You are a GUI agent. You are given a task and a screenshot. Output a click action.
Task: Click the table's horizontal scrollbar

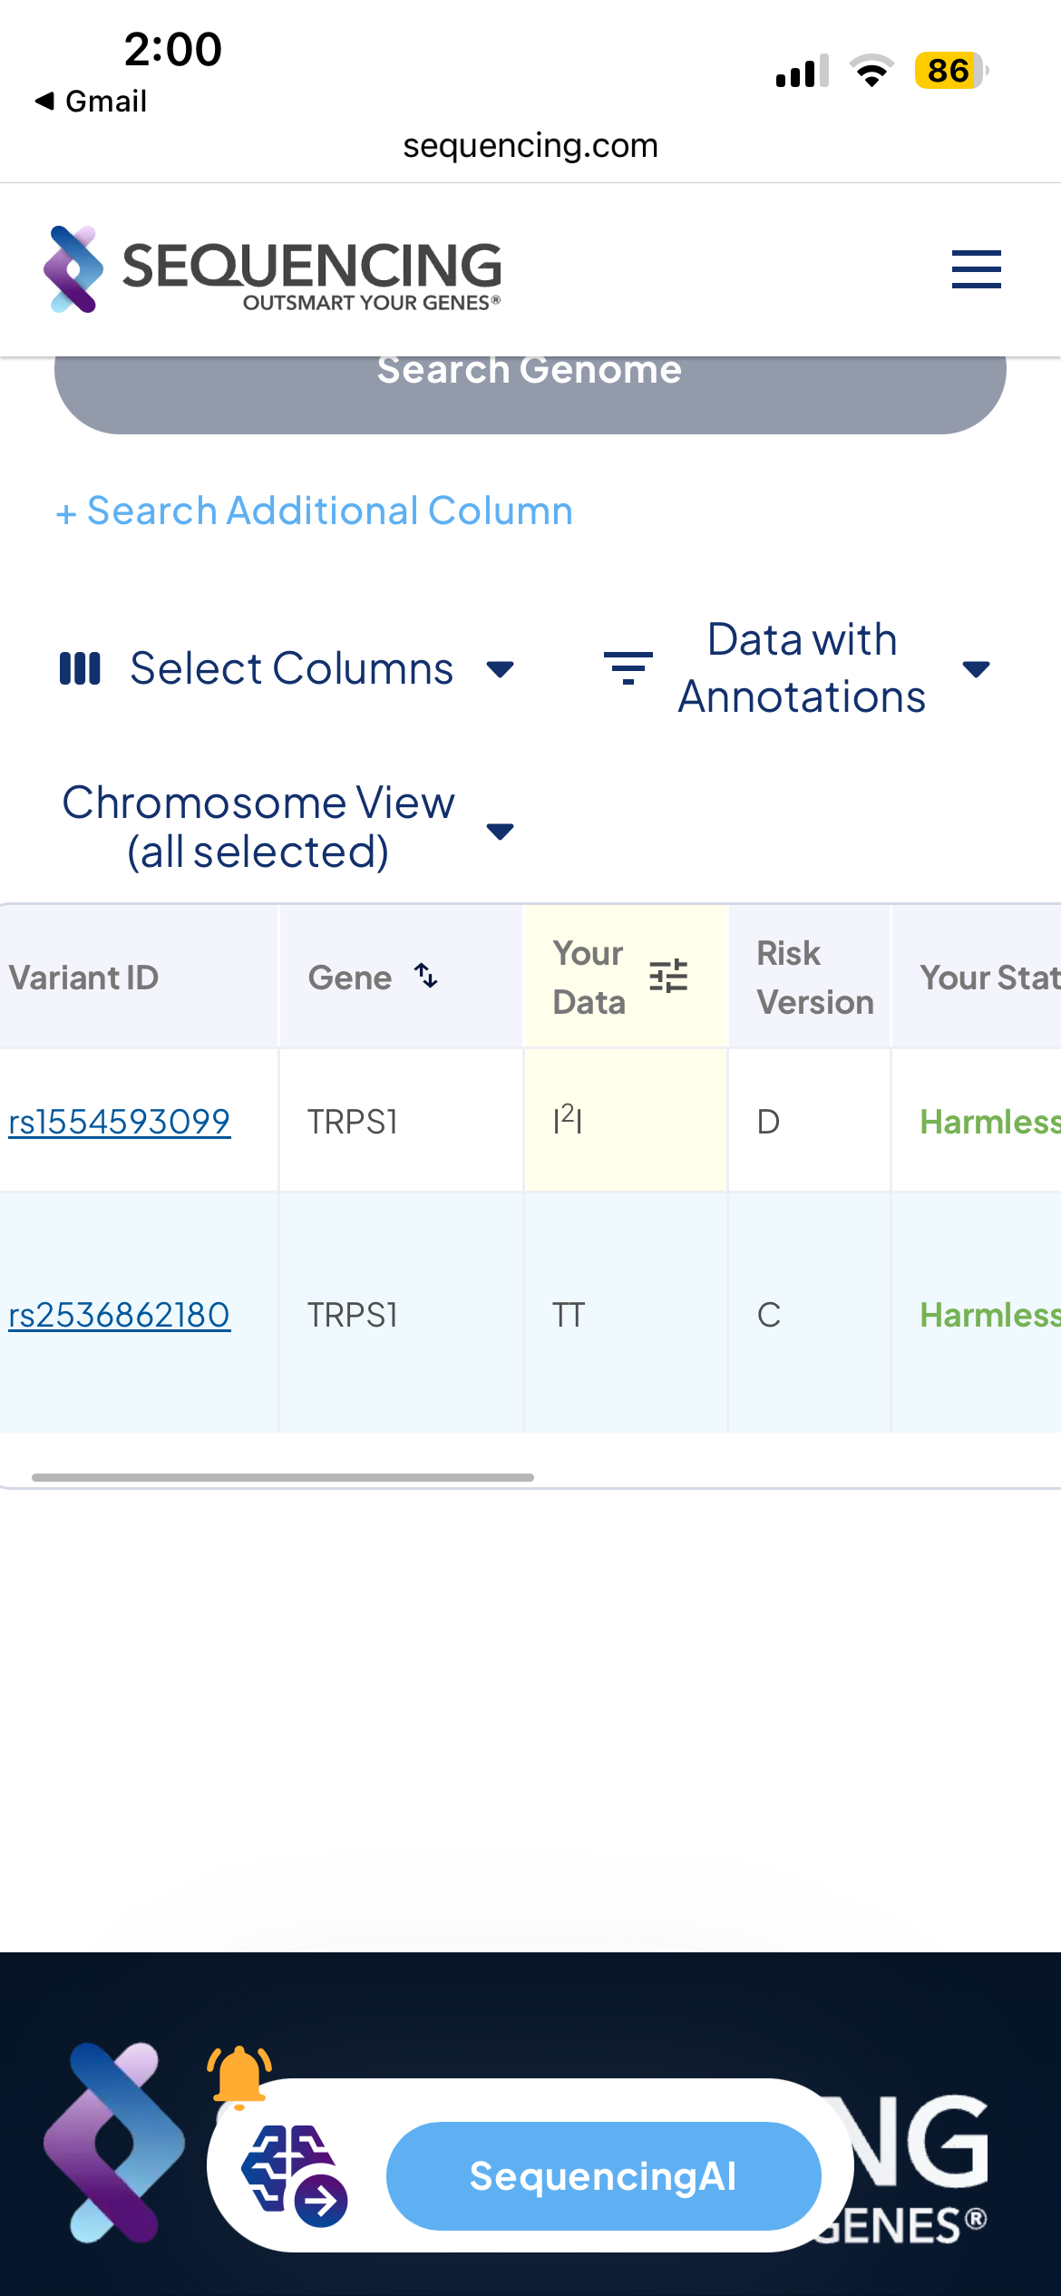tap(283, 1477)
